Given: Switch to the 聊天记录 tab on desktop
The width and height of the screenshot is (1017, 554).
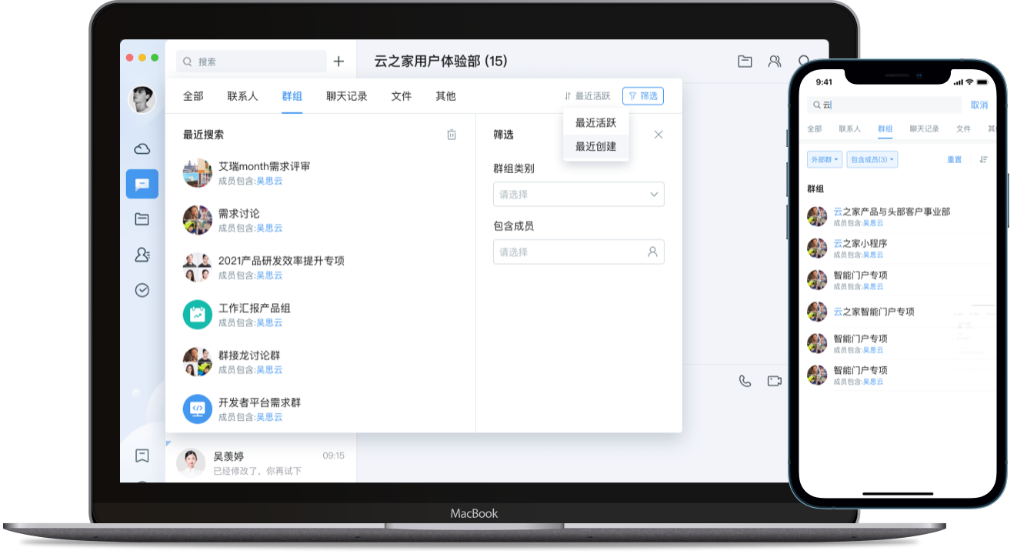Looking at the screenshot, I should pyautogui.click(x=347, y=96).
